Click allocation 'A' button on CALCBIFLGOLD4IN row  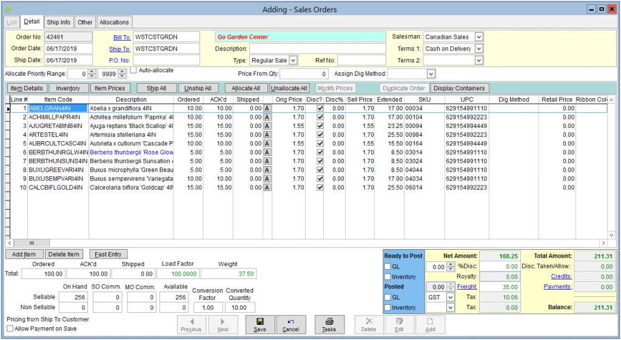[267, 187]
